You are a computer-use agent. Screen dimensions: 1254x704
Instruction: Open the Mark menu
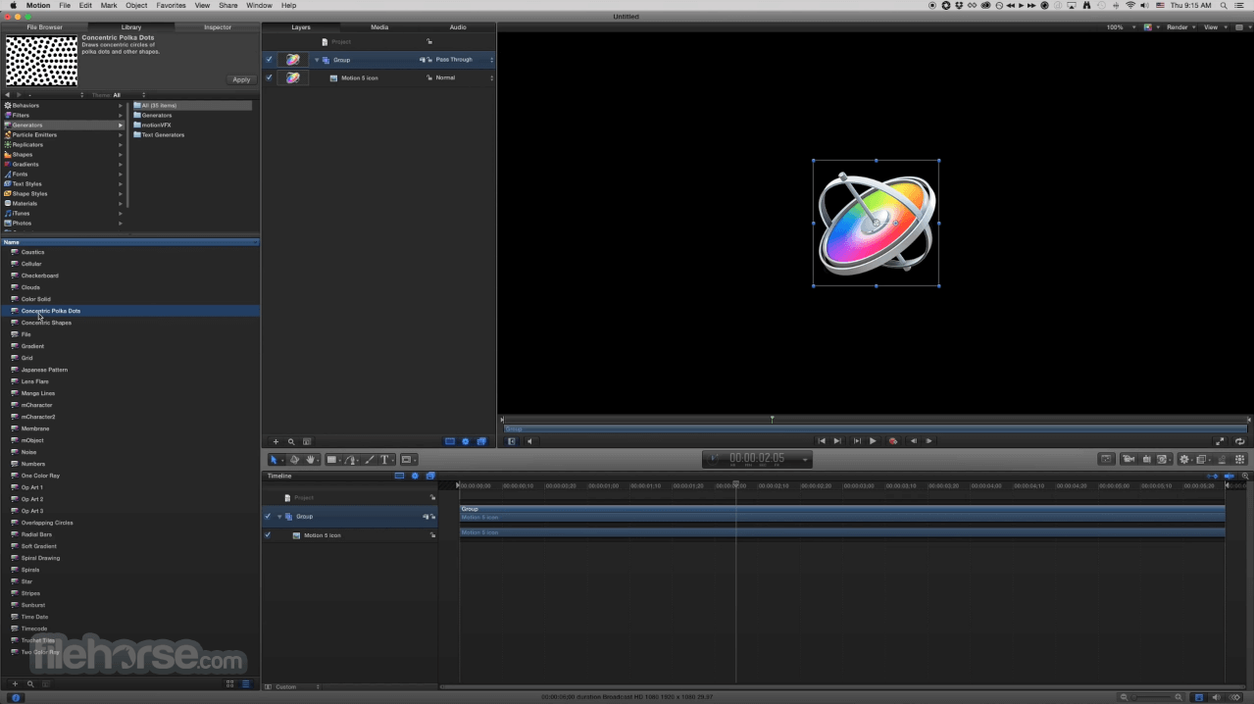click(x=108, y=5)
